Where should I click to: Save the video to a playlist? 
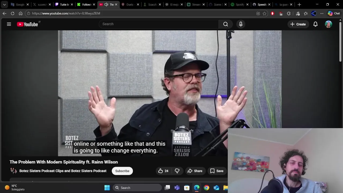(217, 171)
